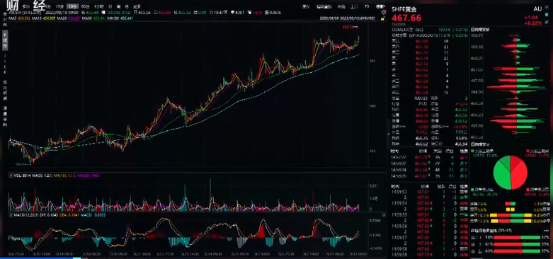The height and width of the screenshot is (259, 553).
Task: Click the AU contract code
Action: click(x=537, y=8)
